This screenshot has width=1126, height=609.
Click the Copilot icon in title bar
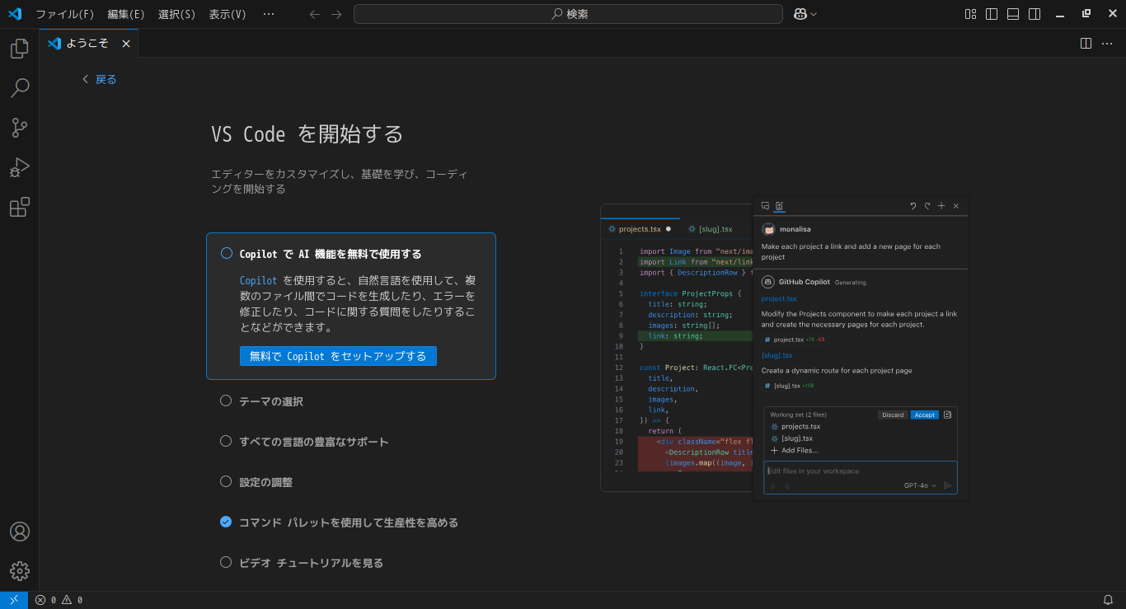[800, 14]
